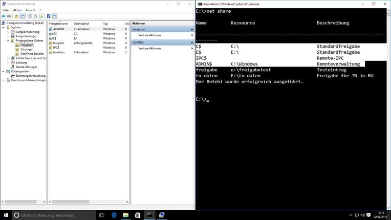
Task: Click the Back arrow in the toolbar
Action: point(4,16)
